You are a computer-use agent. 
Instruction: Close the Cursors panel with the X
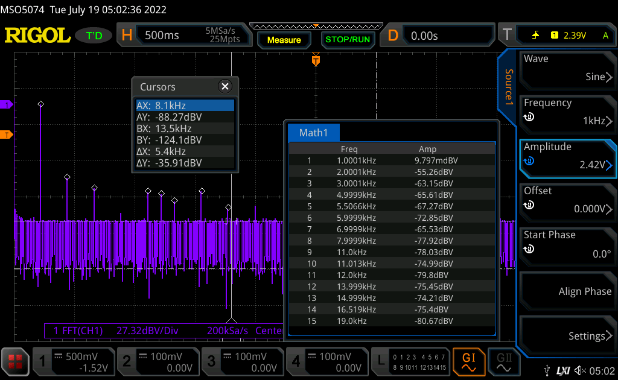click(225, 86)
